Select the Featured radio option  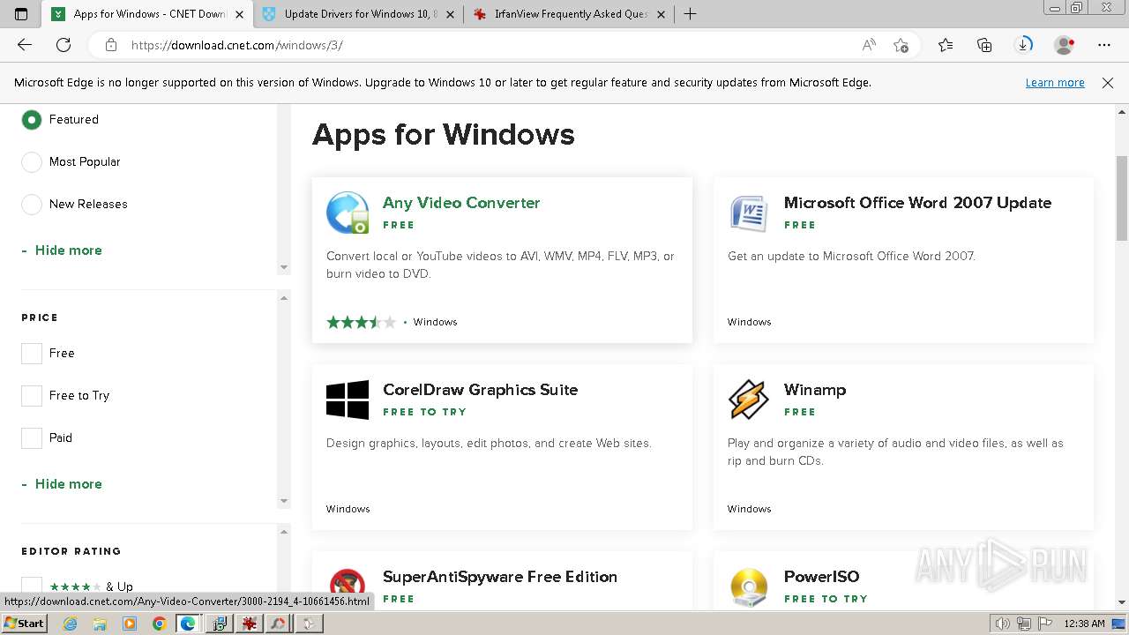[32, 119]
